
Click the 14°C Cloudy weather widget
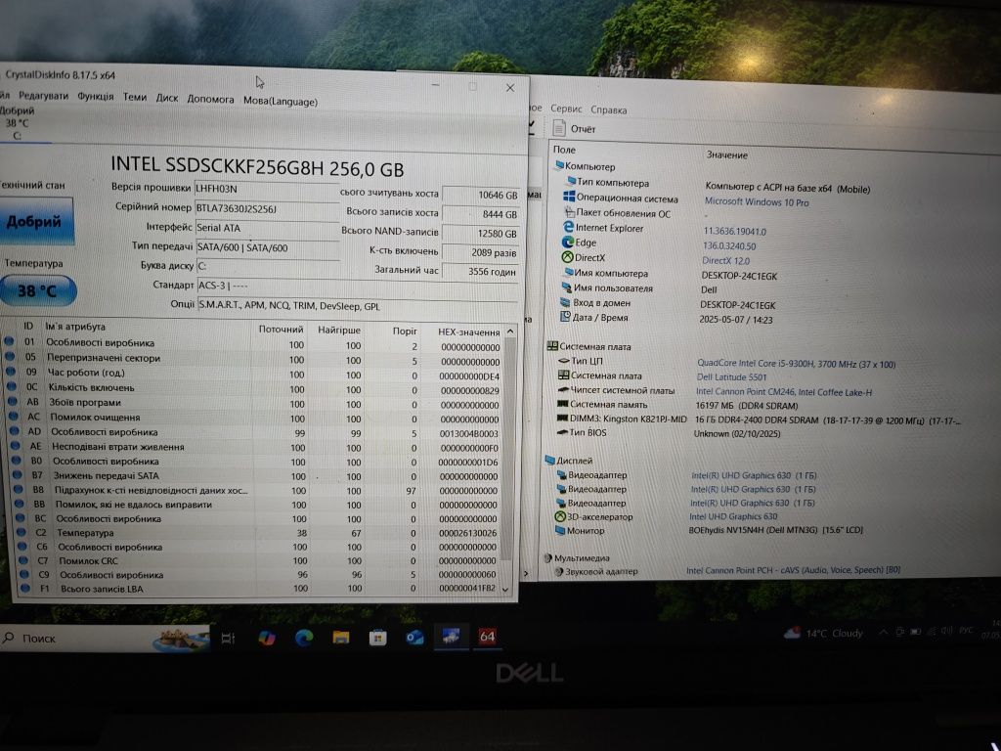point(823,633)
